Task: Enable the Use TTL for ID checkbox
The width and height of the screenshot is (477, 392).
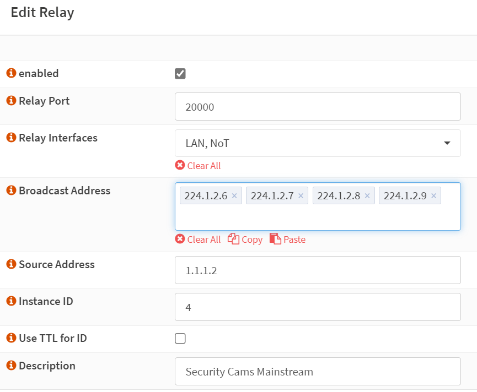Action: [180, 338]
